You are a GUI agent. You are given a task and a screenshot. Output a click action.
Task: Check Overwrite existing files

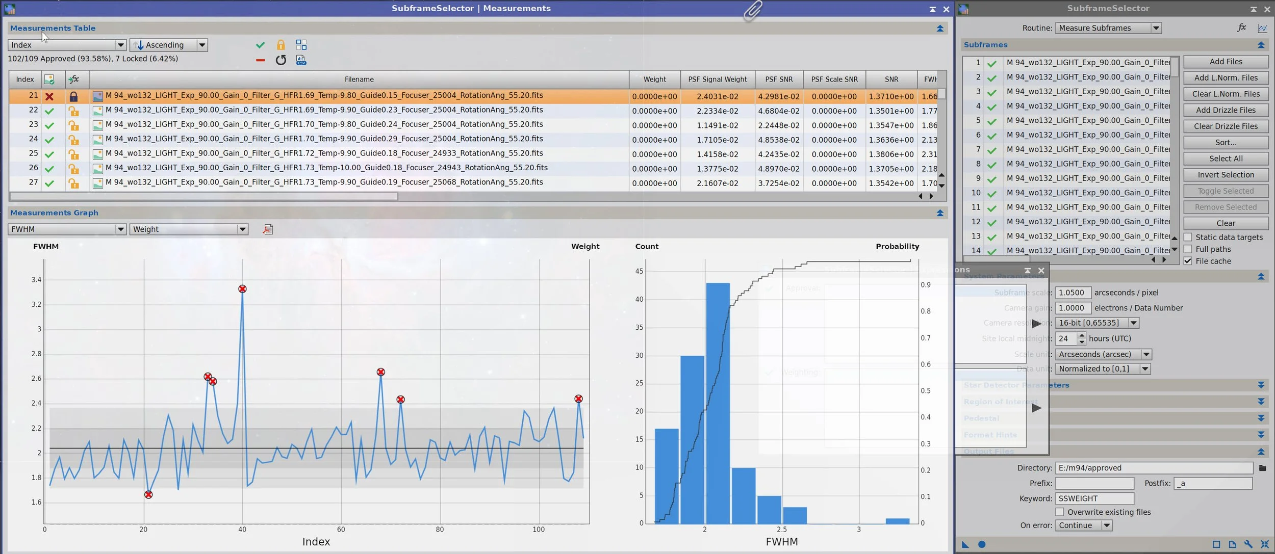1060,512
